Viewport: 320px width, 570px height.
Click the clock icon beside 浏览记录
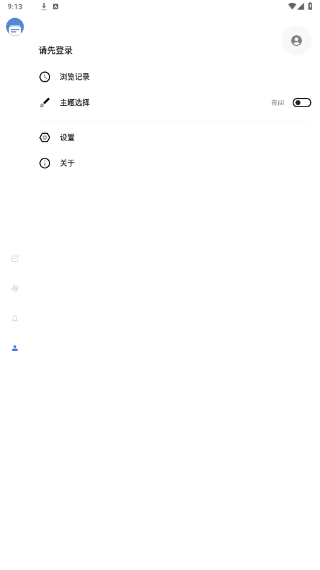(x=45, y=77)
